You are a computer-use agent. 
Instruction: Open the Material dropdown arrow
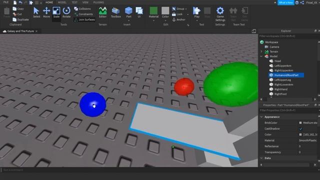pos(153,20)
